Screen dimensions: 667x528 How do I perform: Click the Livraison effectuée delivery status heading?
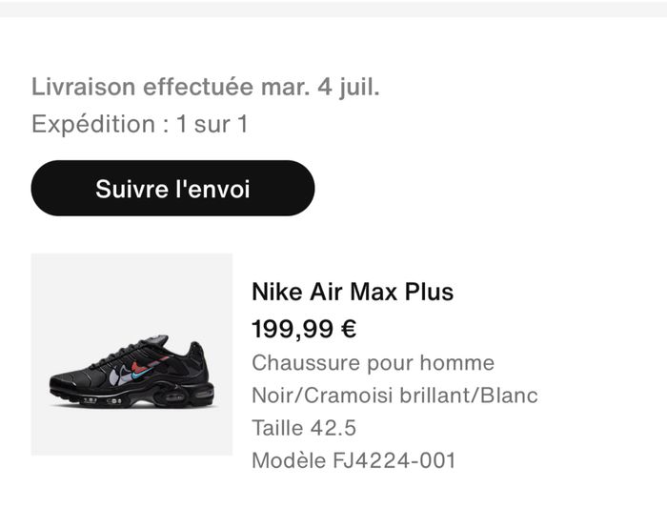(x=206, y=88)
